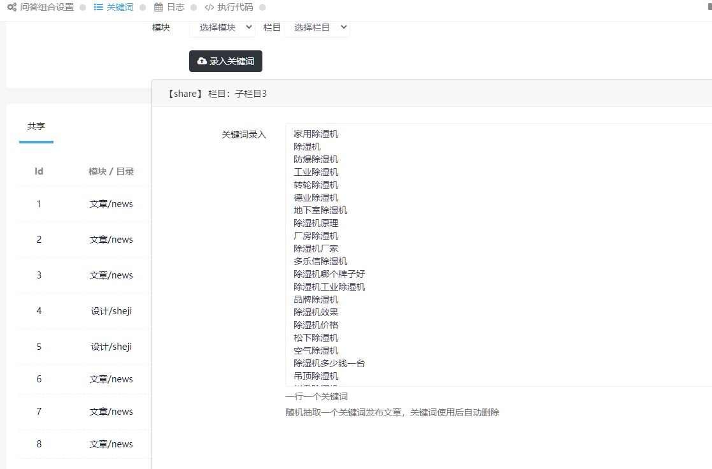Click the gray dot after 执行代码 tab
The width and height of the screenshot is (712, 469).
click(262, 8)
